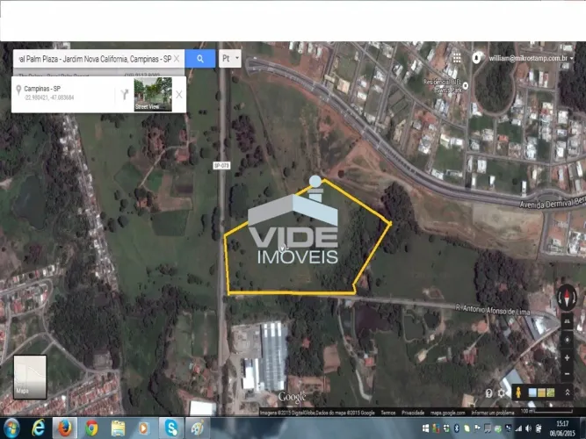
Task: Click the 100 m map scale bar
Action: 546,412
